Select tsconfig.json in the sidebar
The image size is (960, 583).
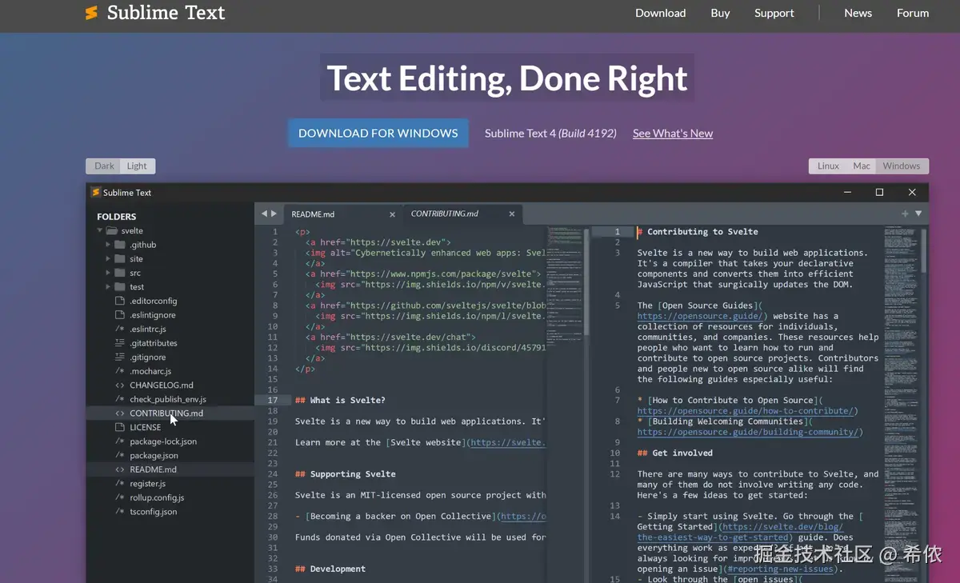pyautogui.click(x=154, y=512)
